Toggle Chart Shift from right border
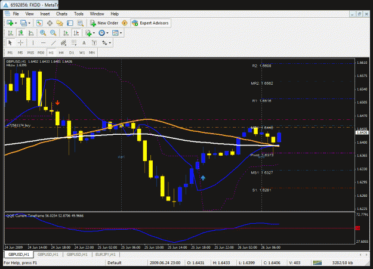Image resolution: width=373 pixels, height=269 pixels. click(76, 33)
